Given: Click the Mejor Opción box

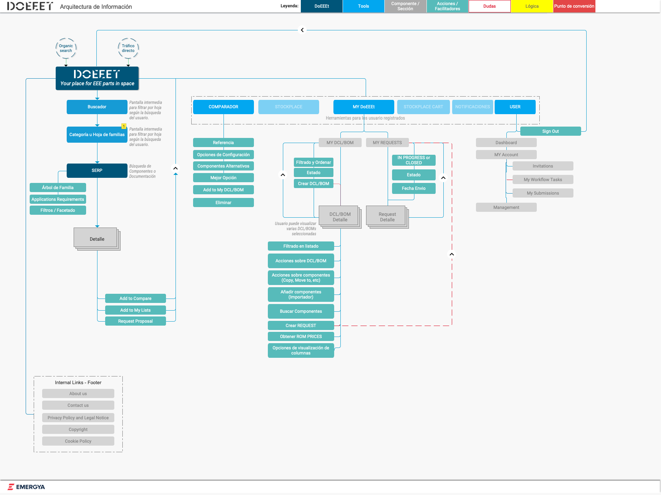Looking at the screenshot, I should click(x=224, y=178).
